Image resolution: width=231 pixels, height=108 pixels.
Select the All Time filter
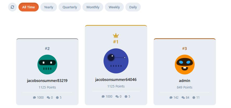[x=28, y=7]
